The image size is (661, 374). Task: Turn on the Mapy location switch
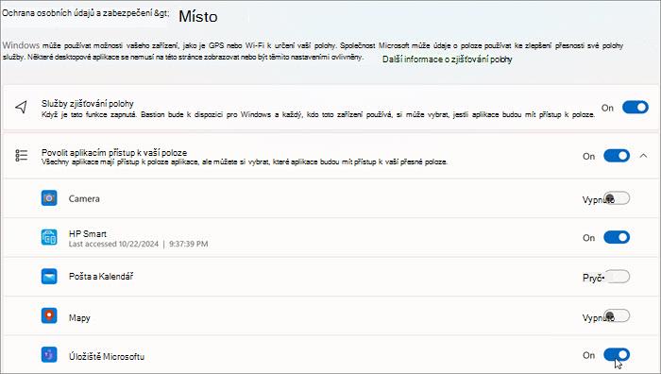coord(617,315)
